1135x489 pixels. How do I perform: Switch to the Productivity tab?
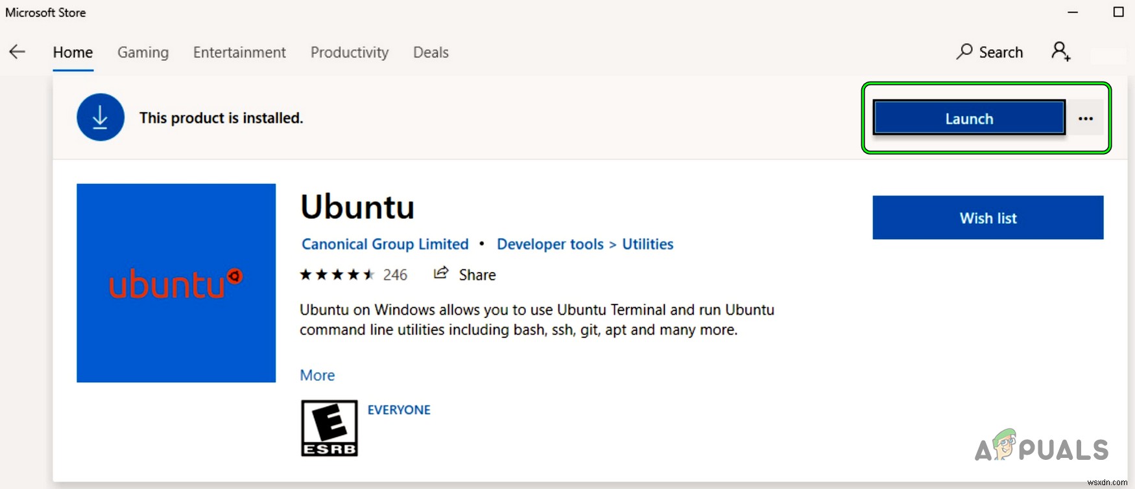349,52
